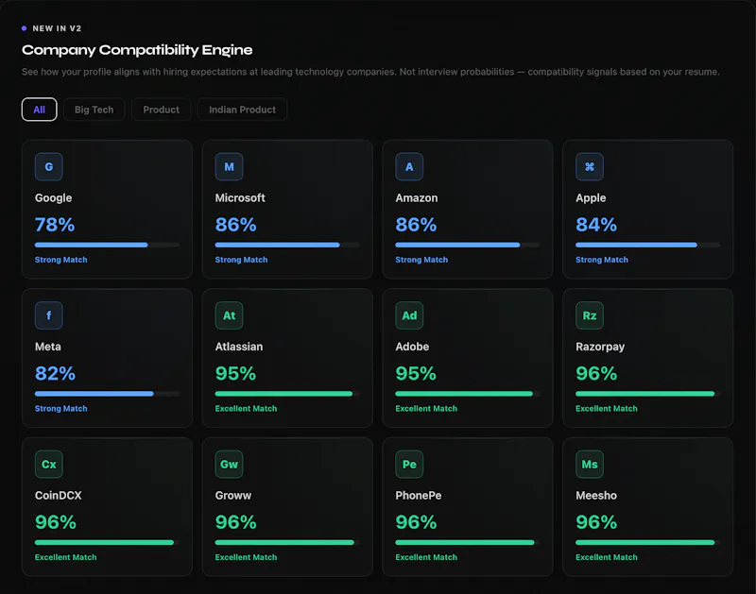Click the Apple command-symbol badge icon
Image resolution: width=756 pixels, height=594 pixels.
coord(590,167)
